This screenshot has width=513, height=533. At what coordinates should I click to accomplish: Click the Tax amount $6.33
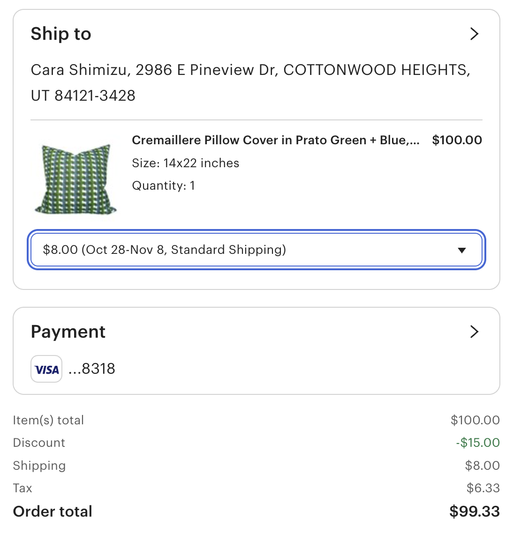483,488
